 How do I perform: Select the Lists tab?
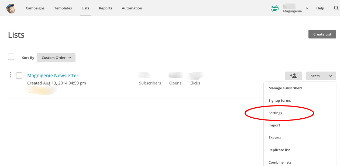85,8
